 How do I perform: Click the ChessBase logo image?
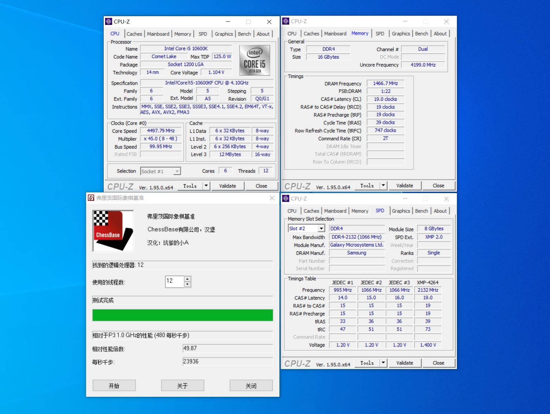[x=113, y=231]
